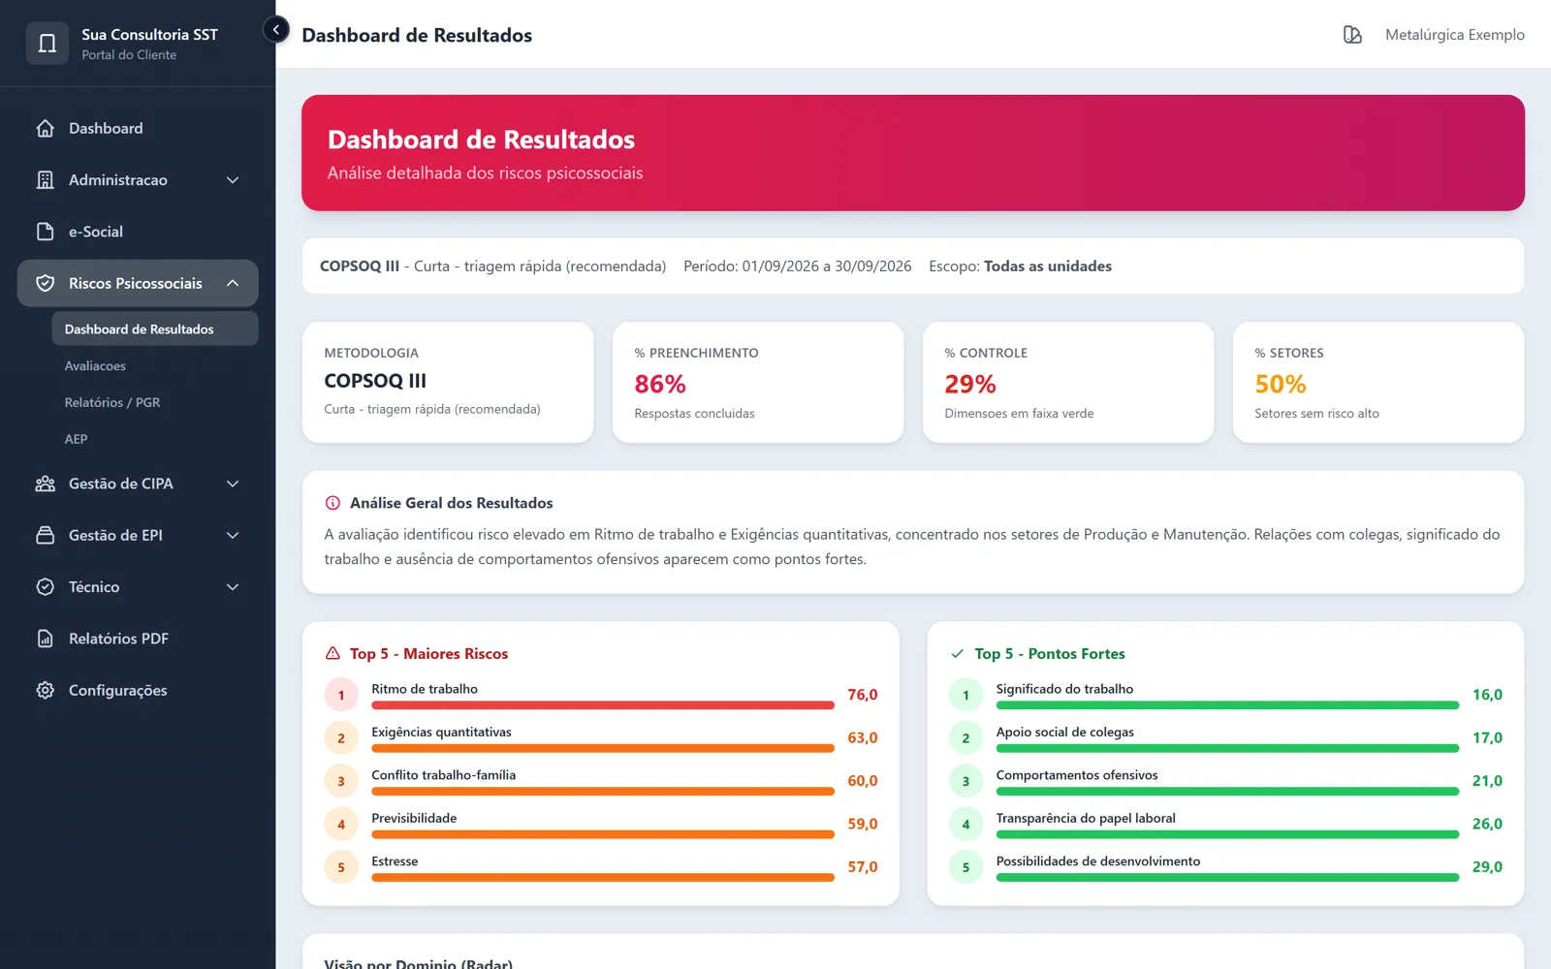Viewport: 1551px width, 969px height.
Task: Click the warning triangle icon at Maiores Riscos
Action: point(332,654)
